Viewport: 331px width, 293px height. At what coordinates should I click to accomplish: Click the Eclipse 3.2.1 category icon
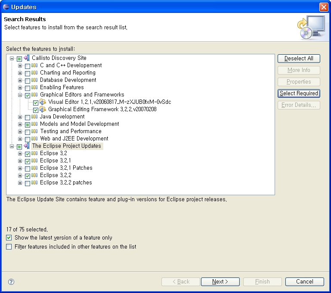[x=34, y=161]
